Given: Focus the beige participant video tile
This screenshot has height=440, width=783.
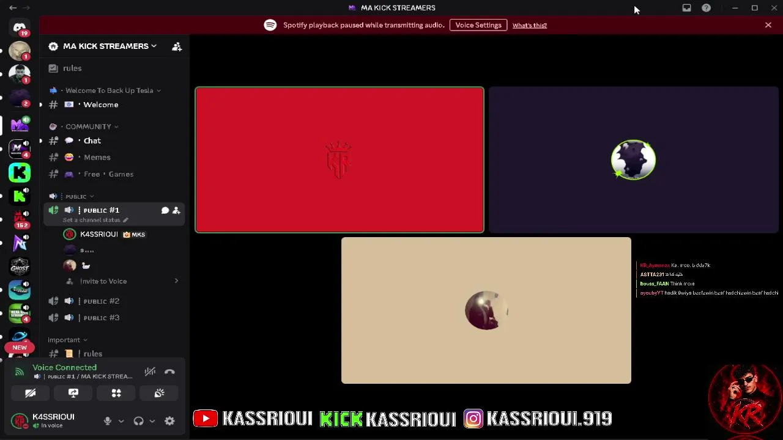Looking at the screenshot, I should click(x=486, y=310).
